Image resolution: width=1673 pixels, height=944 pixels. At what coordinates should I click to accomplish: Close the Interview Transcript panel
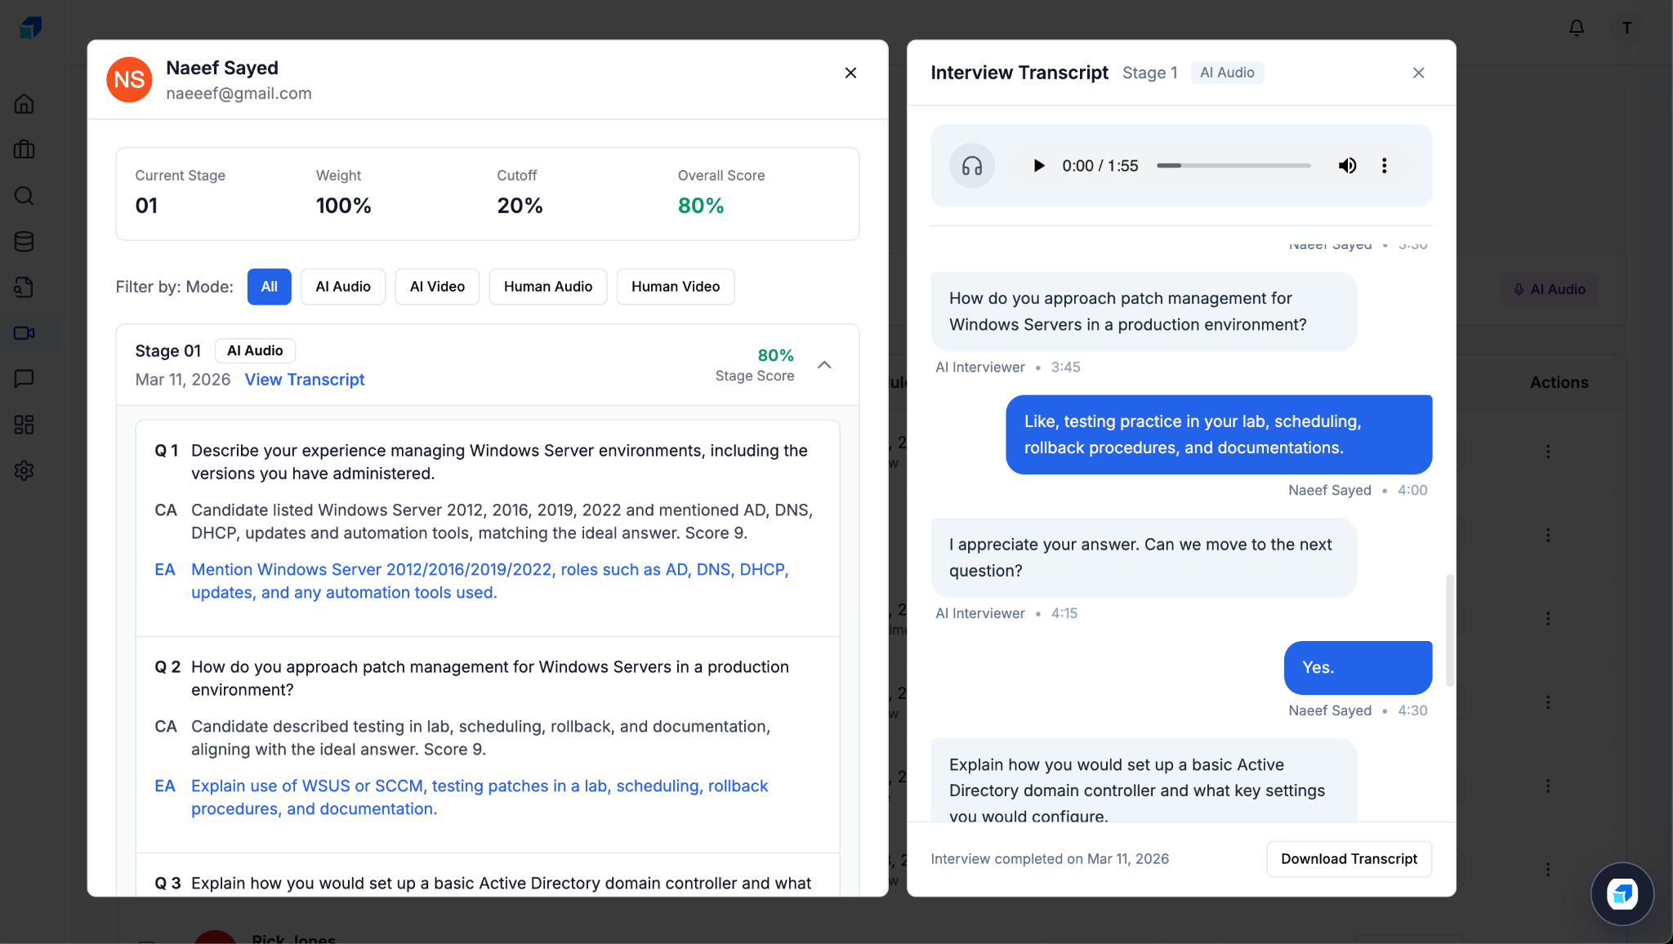click(1418, 73)
